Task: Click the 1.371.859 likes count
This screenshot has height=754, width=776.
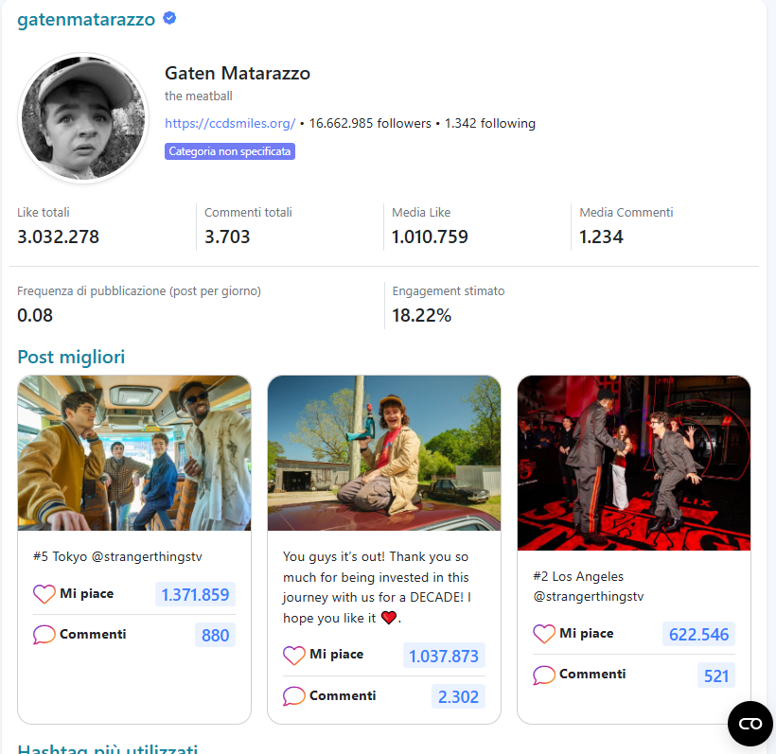Action: 195,595
